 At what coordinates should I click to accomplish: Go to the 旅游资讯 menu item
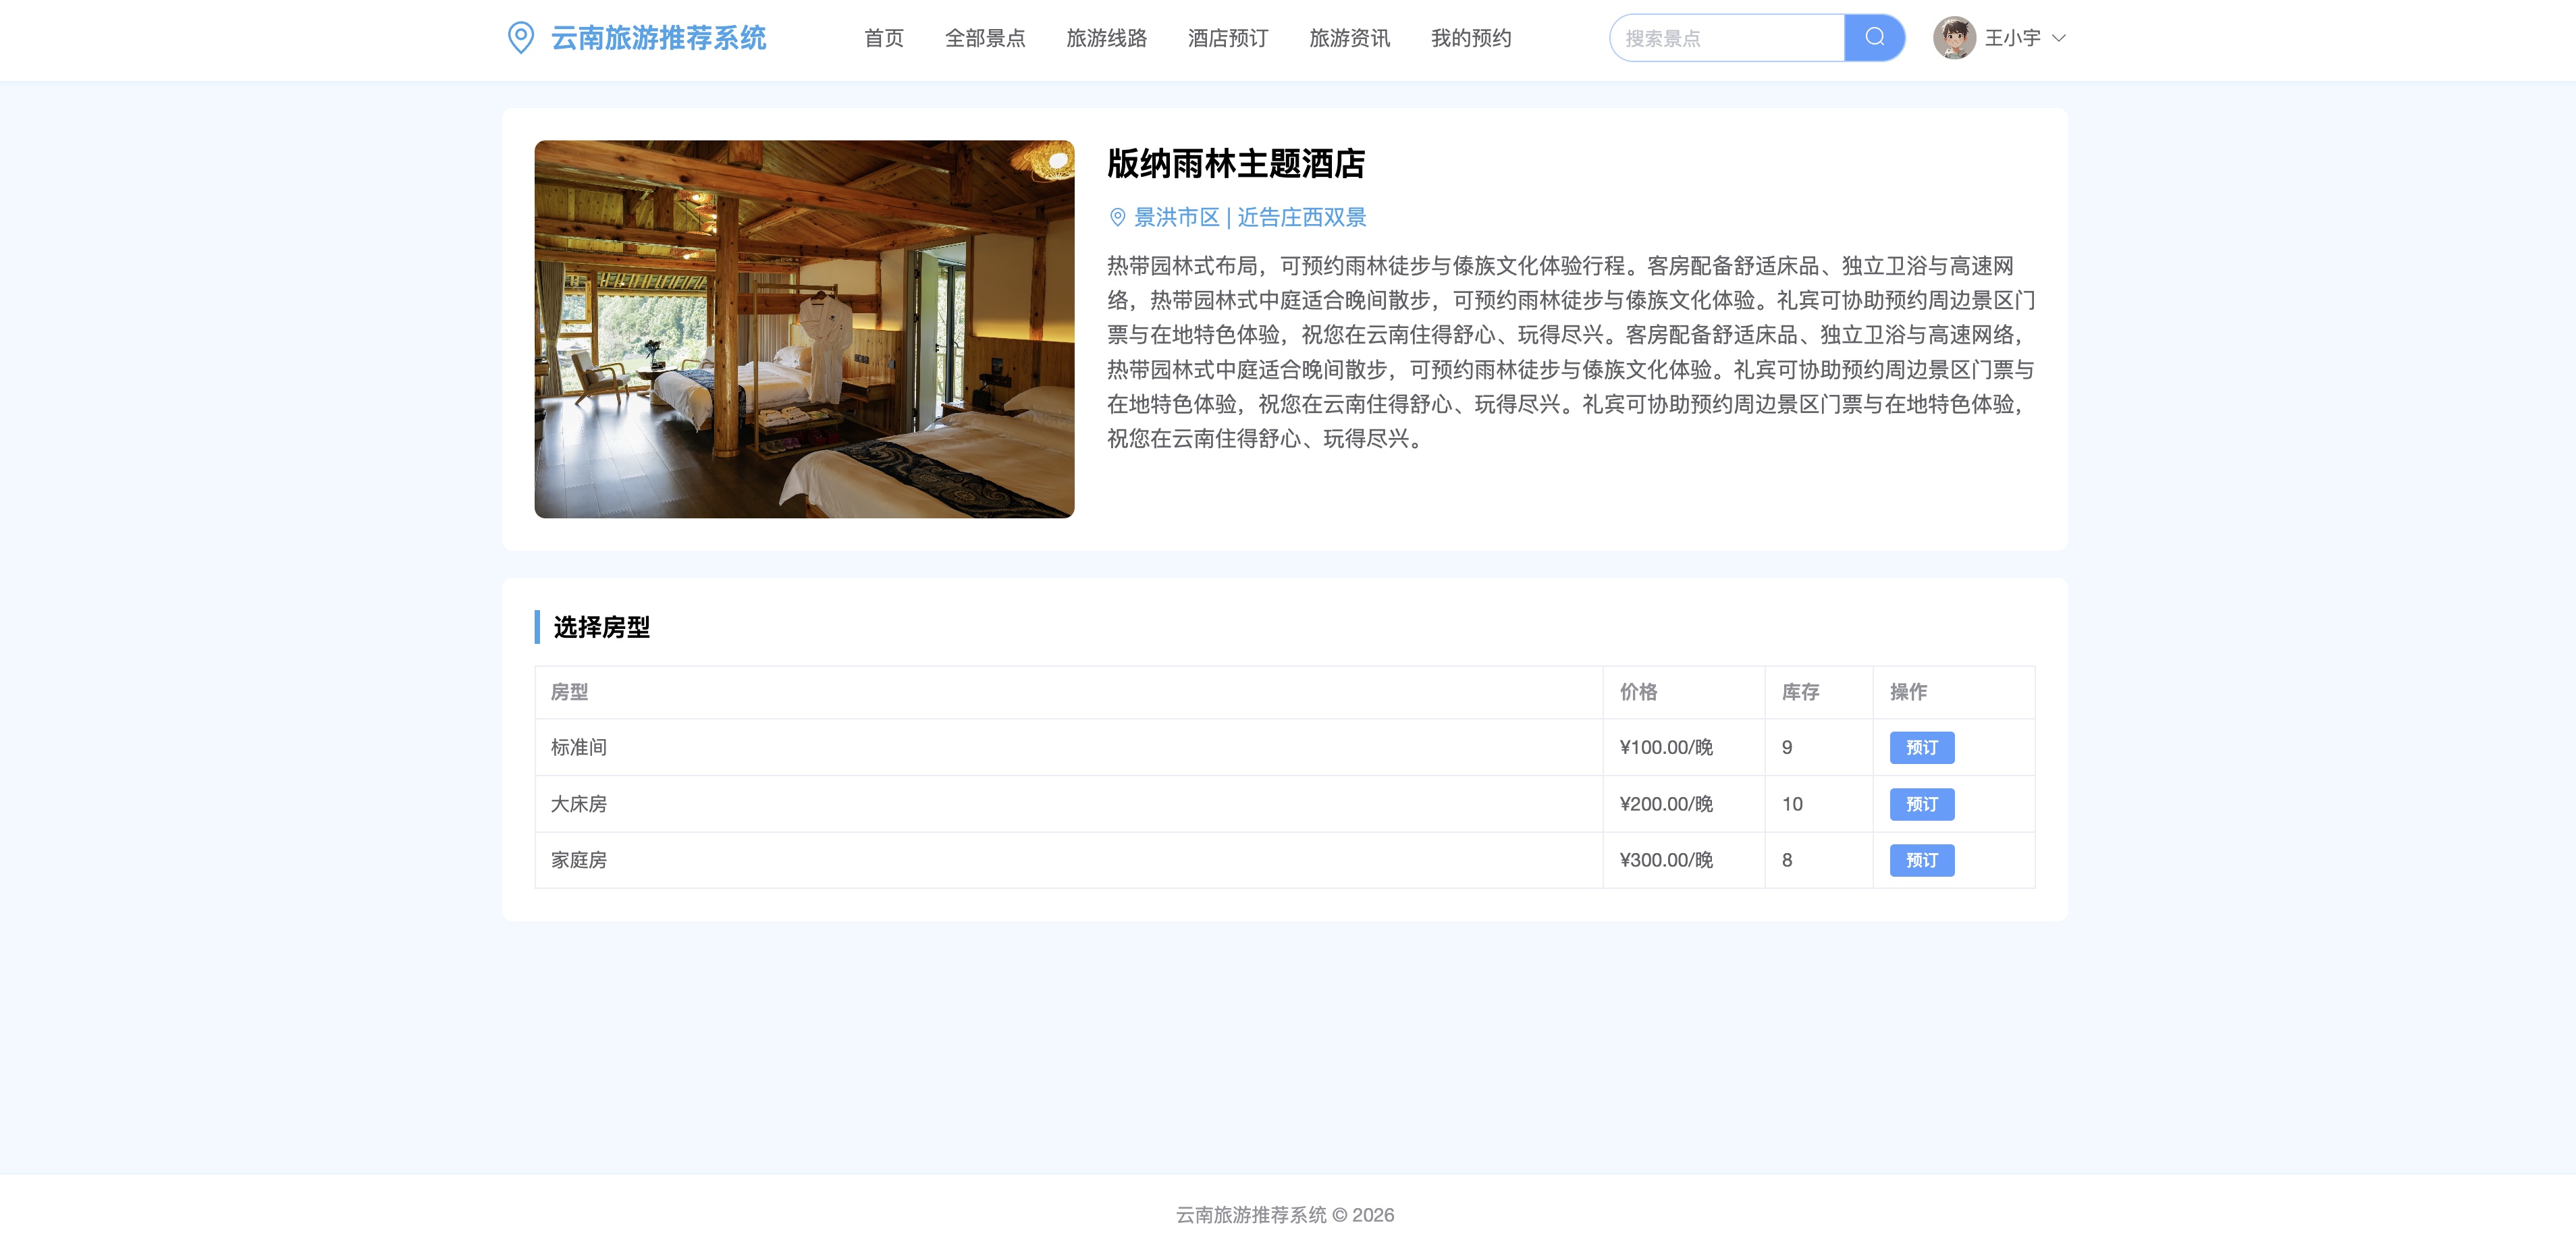pos(1349,38)
